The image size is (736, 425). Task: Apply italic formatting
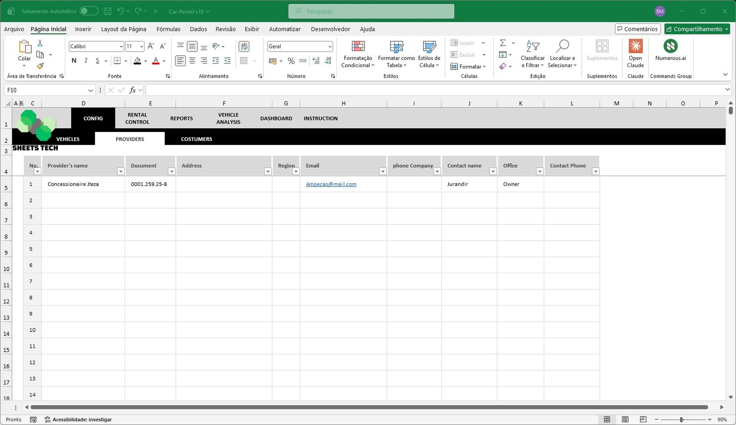pyautogui.click(x=86, y=60)
